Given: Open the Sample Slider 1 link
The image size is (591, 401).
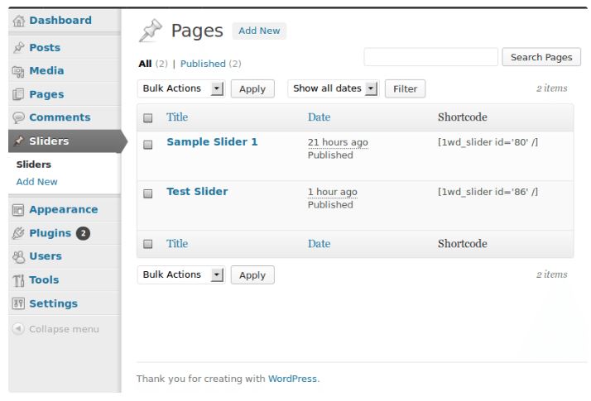Looking at the screenshot, I should (212, 142).
